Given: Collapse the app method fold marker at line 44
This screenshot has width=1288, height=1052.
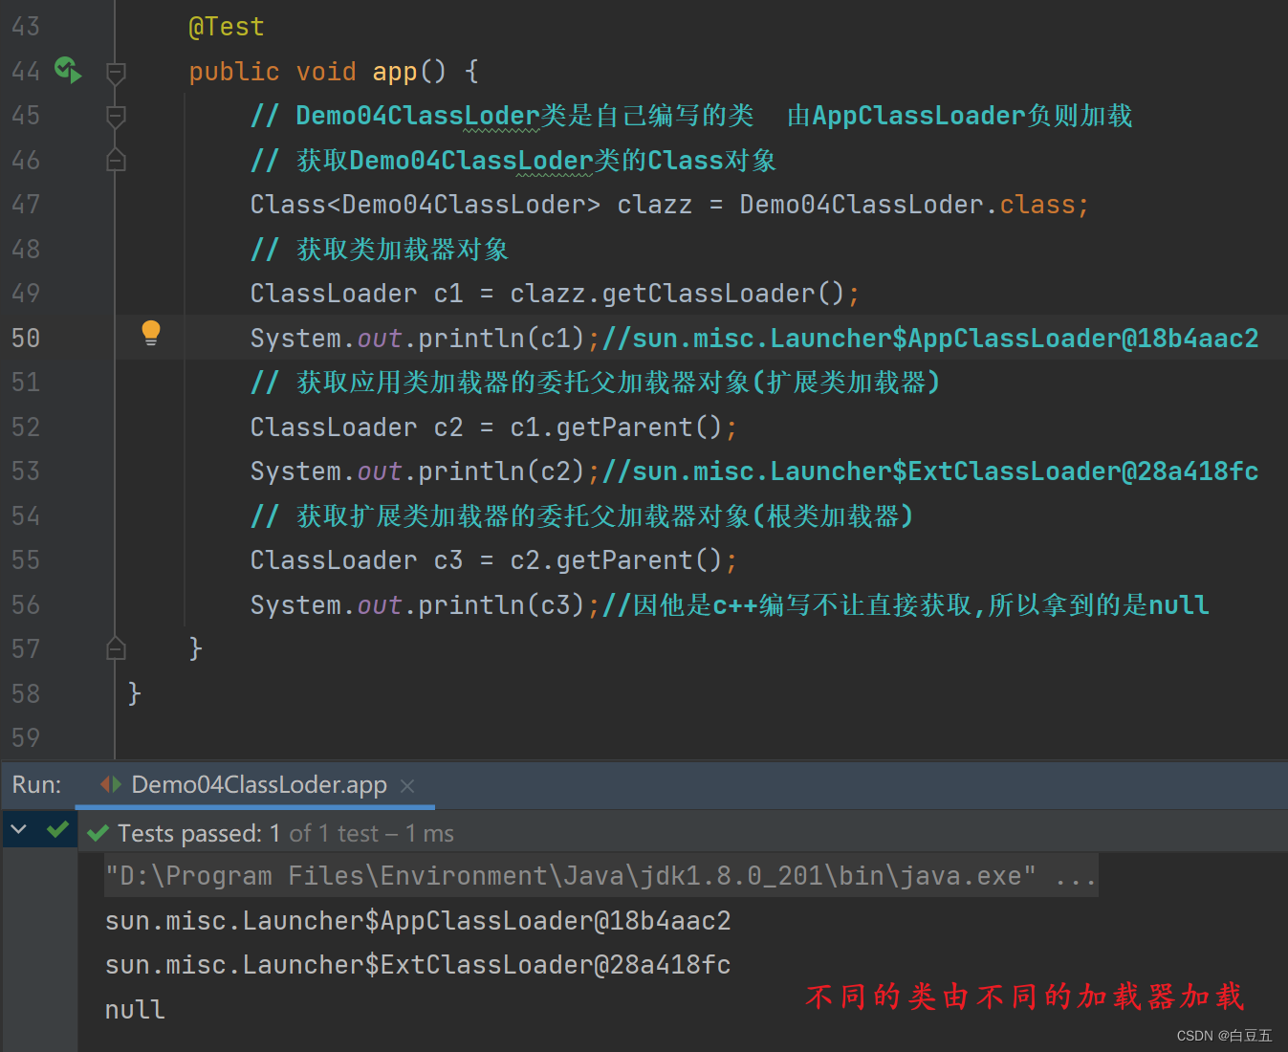Looking at the screenshot, I should [x=116, y=72].
